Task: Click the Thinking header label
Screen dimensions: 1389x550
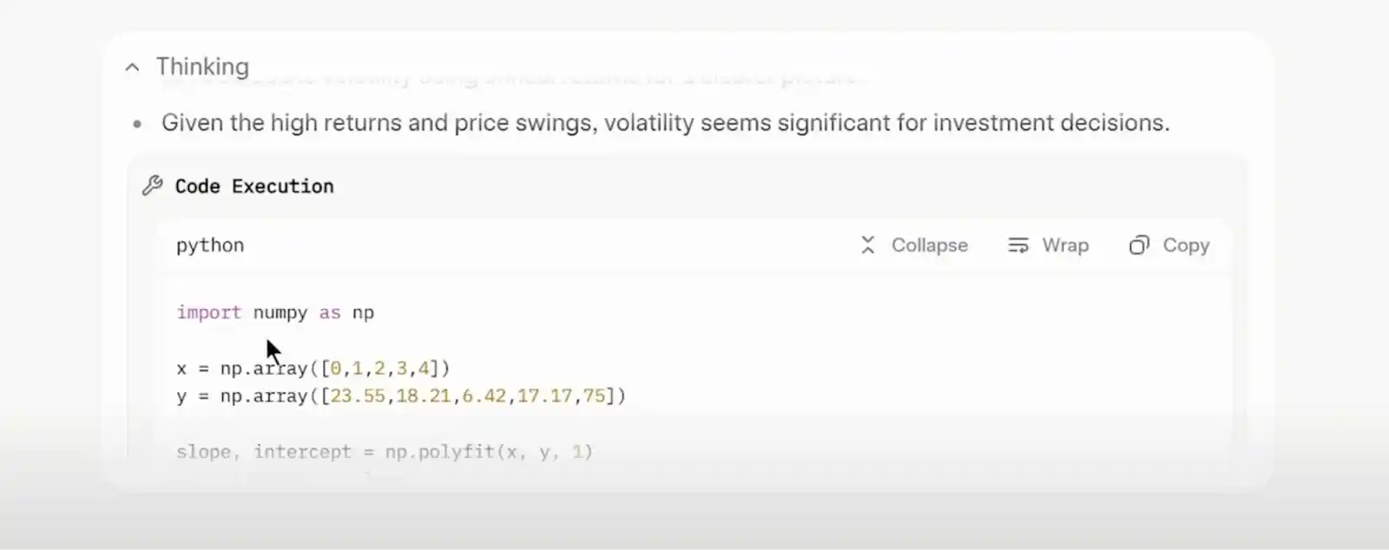Action: click(x=202, y=67)
